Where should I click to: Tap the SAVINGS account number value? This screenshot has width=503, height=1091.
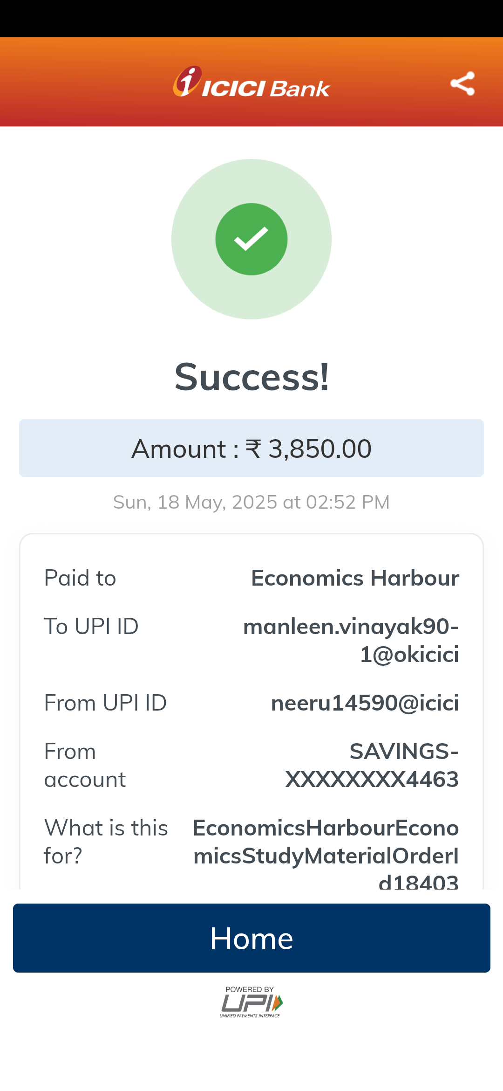tap(372, 765)
